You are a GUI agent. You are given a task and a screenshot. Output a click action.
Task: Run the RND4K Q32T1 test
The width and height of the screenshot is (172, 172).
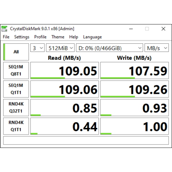[16, 108]
